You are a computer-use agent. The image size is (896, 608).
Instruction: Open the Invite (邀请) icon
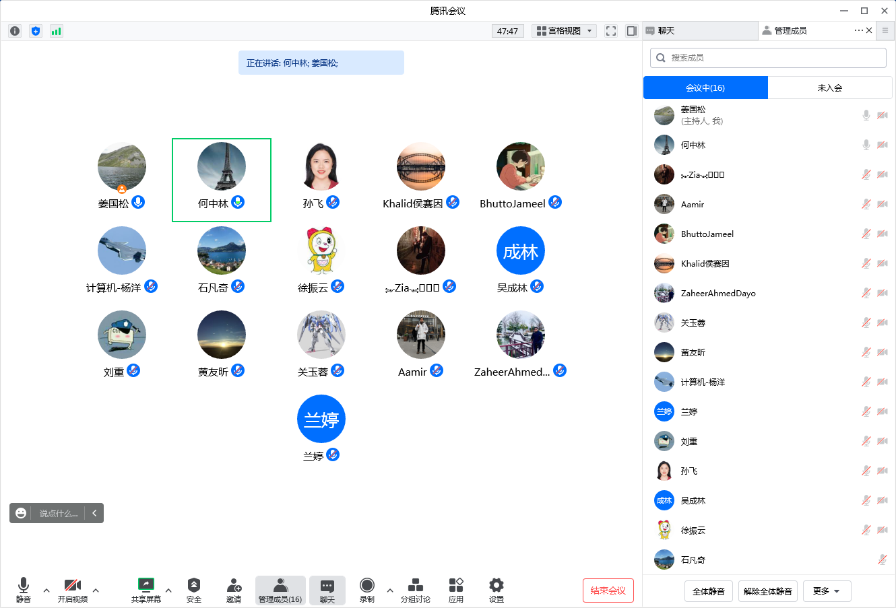coord(234,589)
